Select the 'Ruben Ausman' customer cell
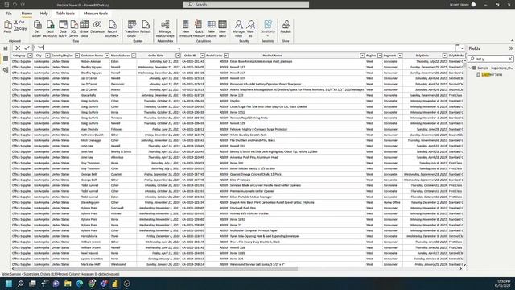This screenshot has width=515, height=290. tap(95, 61)
